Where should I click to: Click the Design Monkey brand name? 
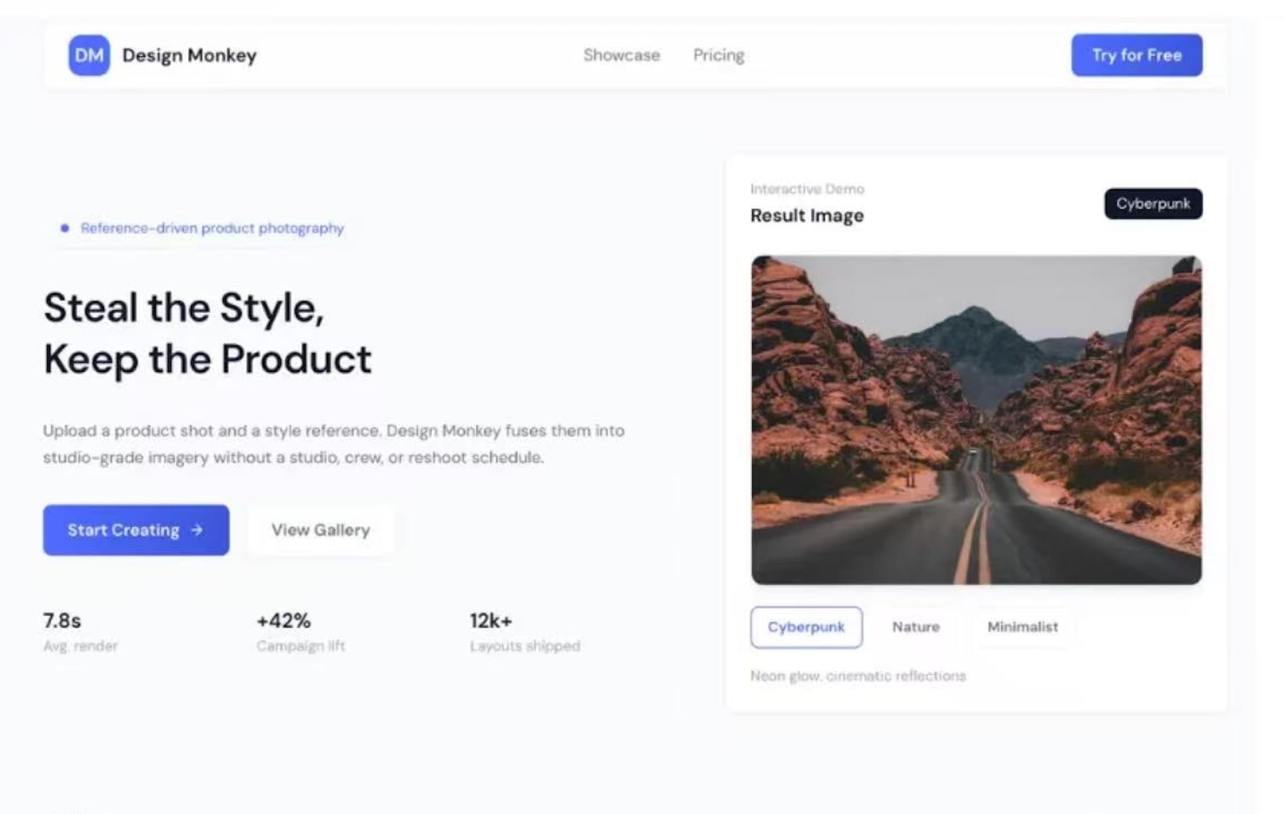[x=189, y=55]
